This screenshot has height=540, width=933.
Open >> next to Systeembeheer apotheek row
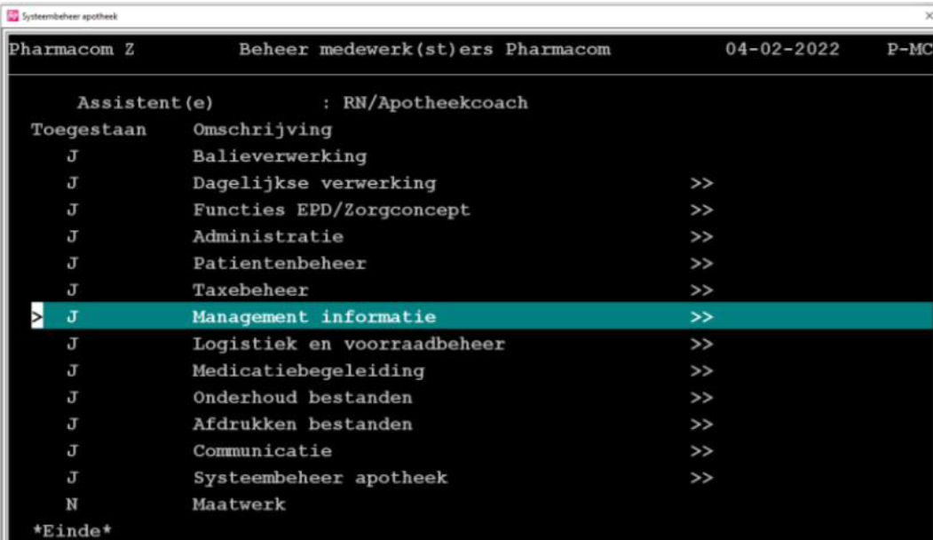[x=701, y=478]
